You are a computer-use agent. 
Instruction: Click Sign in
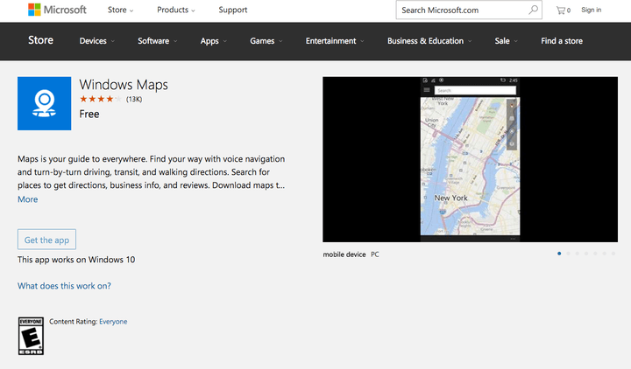point(592,10)
